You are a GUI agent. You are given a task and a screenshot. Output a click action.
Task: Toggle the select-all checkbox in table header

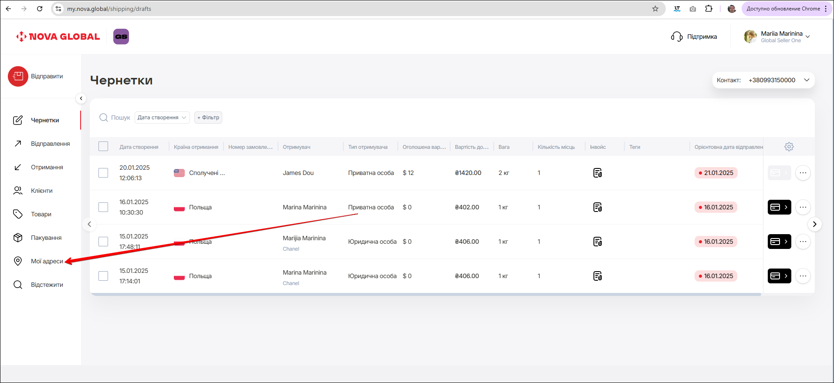point(103,147)
